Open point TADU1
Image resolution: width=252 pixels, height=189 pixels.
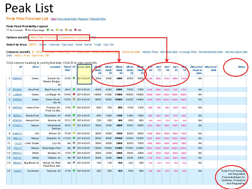tap(18, 171)
